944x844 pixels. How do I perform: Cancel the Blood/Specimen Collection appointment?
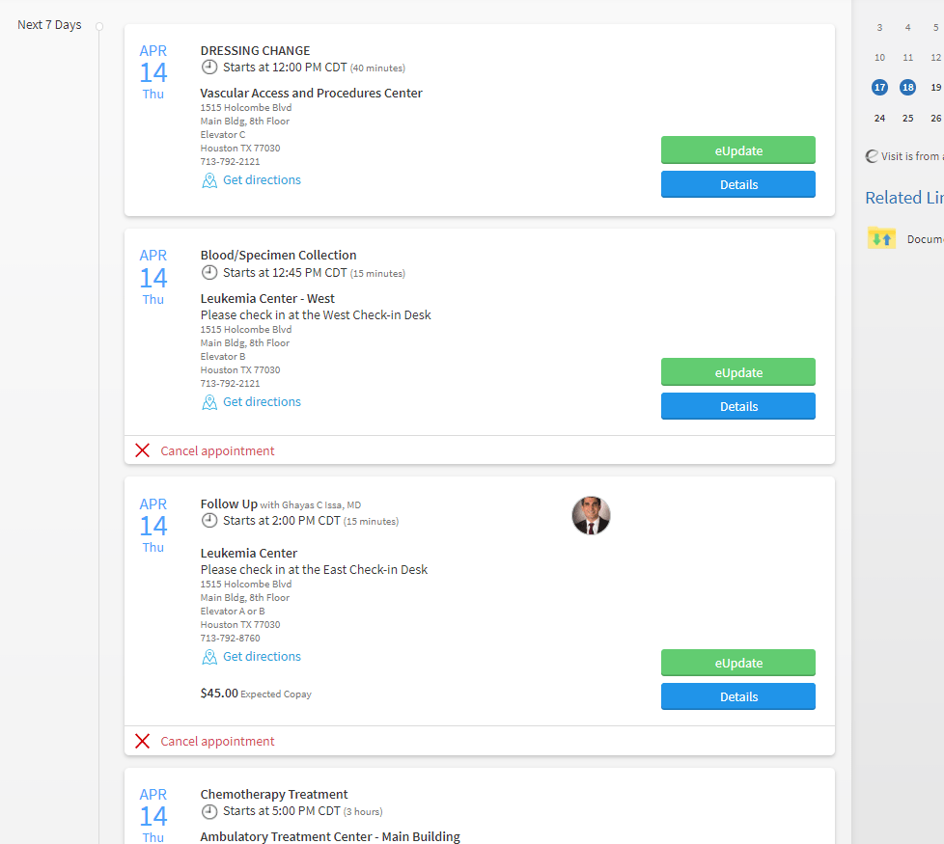(x=217, y=450)
